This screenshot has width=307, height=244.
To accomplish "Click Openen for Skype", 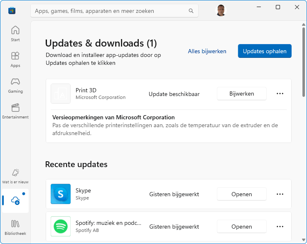I will pos(242,194).
